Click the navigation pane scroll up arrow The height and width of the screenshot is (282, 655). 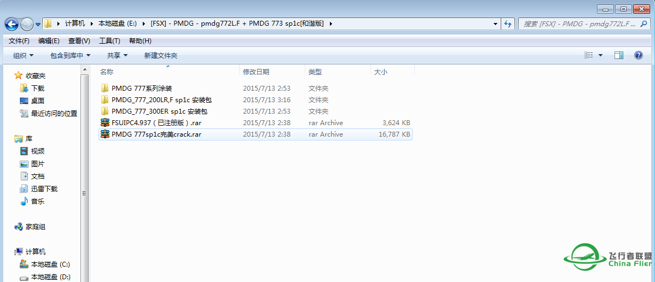(84, 69)
